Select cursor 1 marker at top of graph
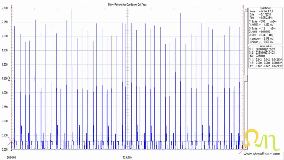This screenshot has width=284, height=160. pyautogui.click(x=11, y=7)
